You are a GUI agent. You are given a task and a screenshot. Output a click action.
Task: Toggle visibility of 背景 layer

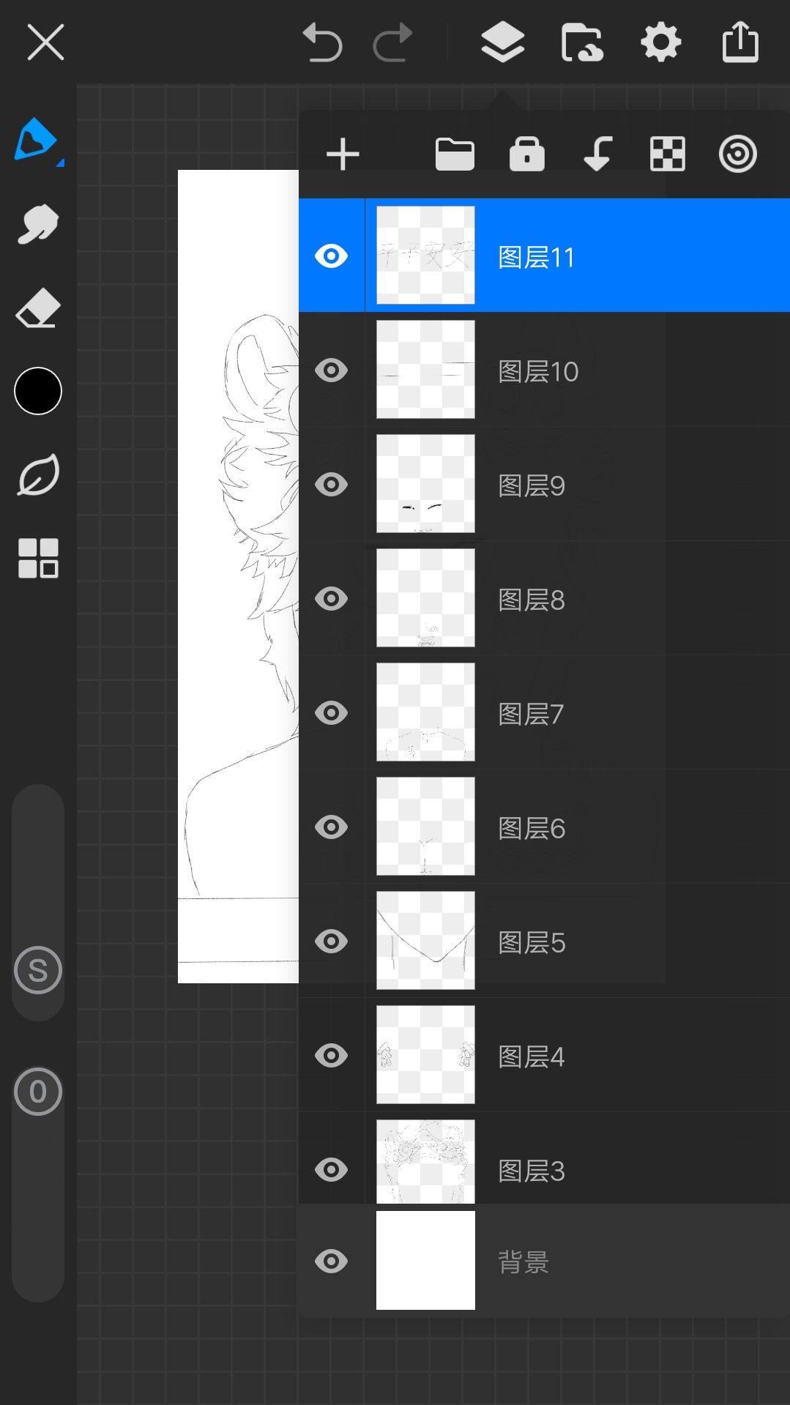pos(331,1261)
